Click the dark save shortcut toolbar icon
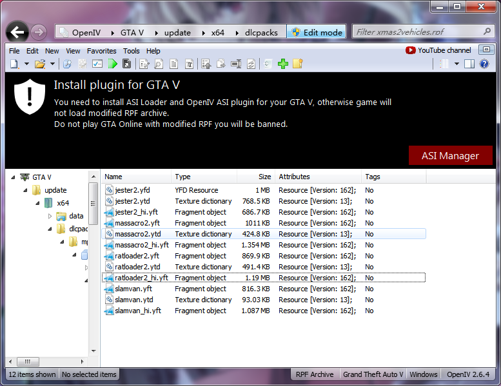Screen dimensions: 501x386 tap(127, 64)
